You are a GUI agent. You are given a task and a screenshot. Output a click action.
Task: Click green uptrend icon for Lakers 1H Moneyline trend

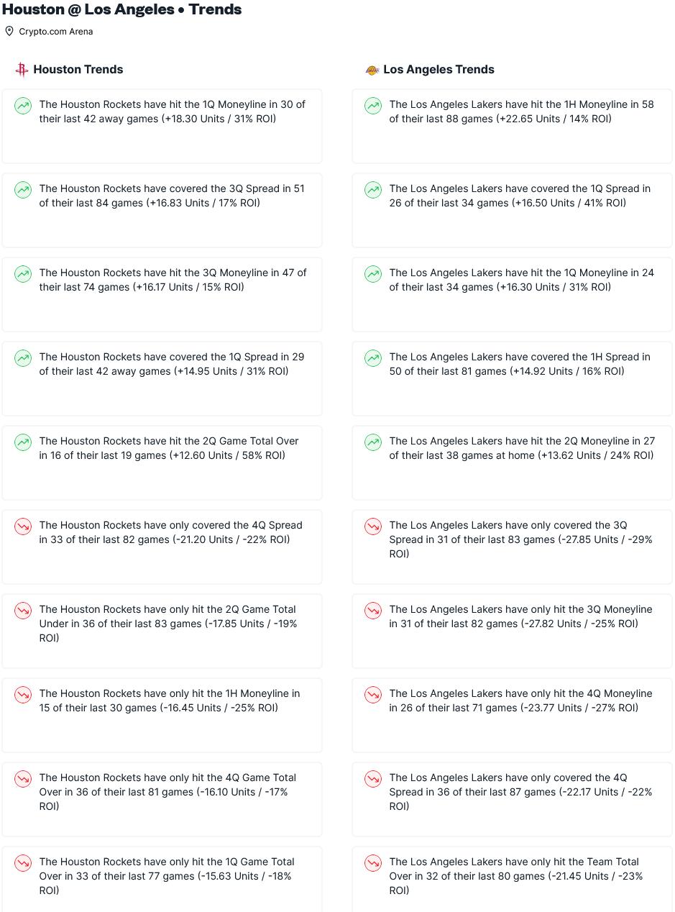[x=373, y=106]
